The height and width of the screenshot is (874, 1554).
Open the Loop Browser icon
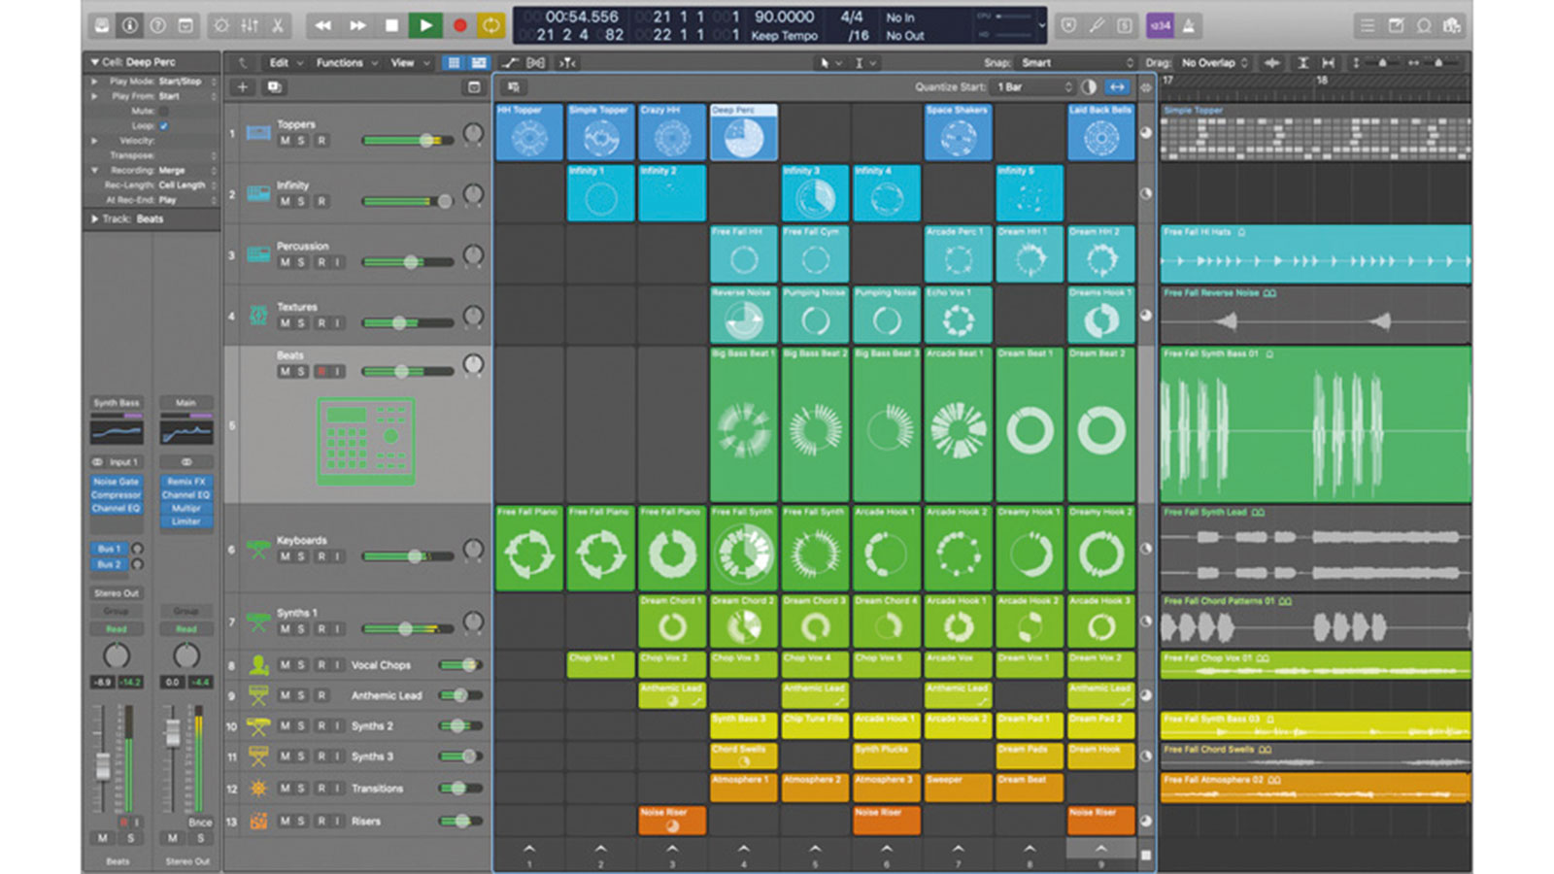pos(1424,26)
